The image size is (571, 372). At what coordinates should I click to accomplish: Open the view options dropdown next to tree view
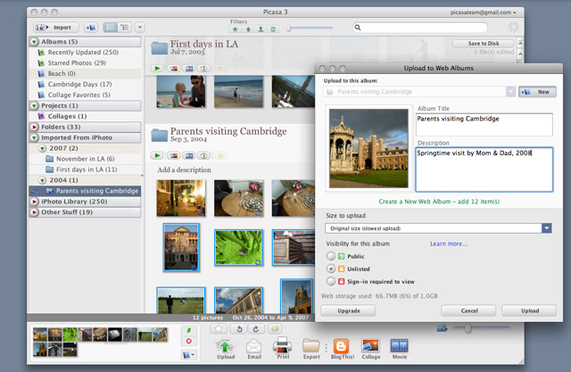click(x=139, y=28)
